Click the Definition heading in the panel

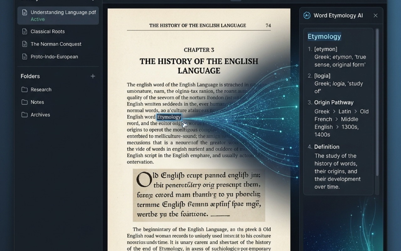pyautogui.click(x=327, y=147)
